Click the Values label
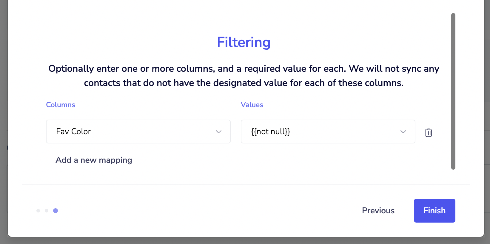 point(252,105)
